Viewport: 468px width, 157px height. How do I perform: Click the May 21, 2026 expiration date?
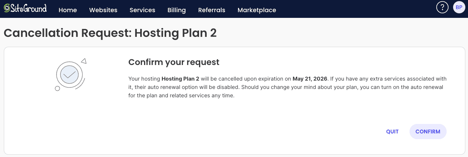pos(310,79)
